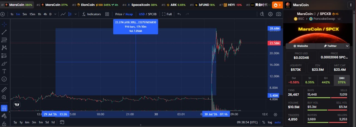The image size is (356, 127).
Task: Open trending #1 MarsCoin 380% ticker
Action: coord(17,5)
